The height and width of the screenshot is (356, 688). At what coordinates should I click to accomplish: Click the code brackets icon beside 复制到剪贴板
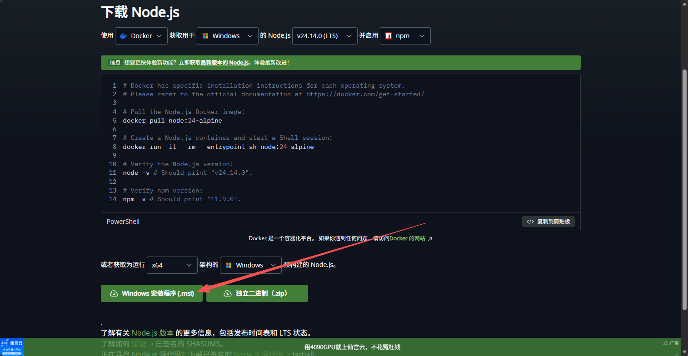[530, 222]
